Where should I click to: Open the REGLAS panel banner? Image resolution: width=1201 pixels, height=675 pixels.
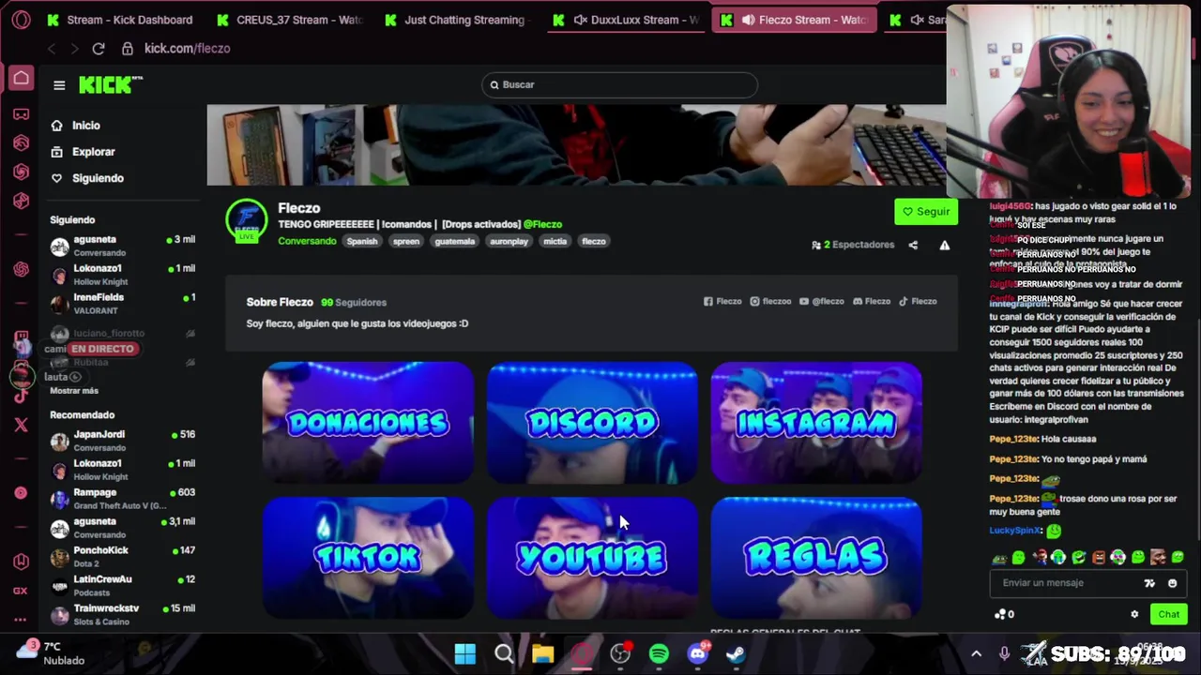coord(816,558)
